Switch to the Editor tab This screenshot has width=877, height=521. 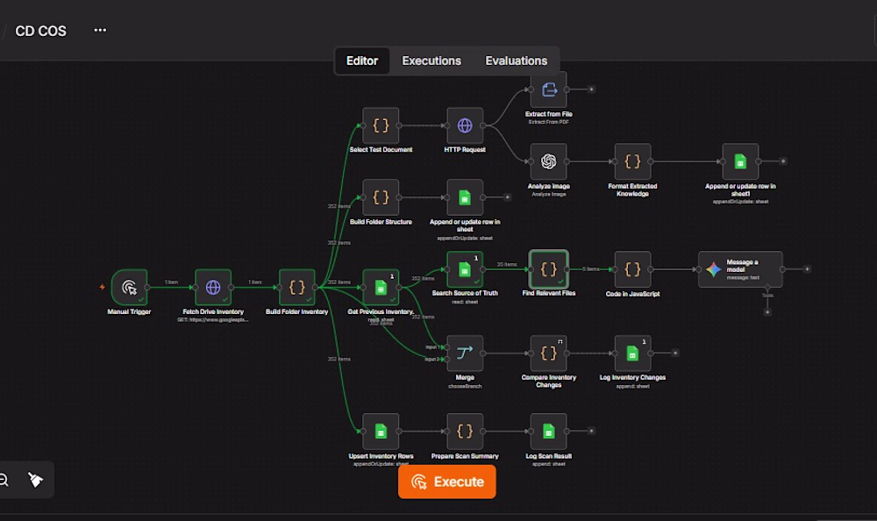362,61
